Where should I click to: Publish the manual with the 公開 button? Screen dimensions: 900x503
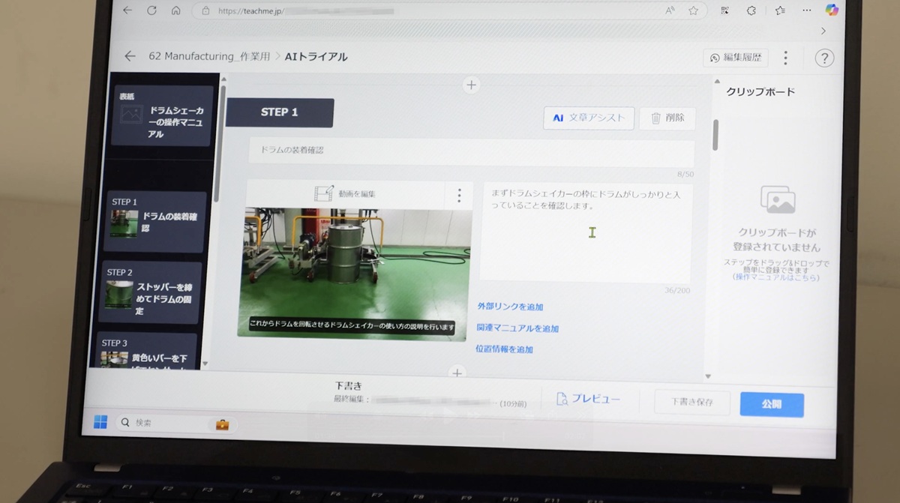point(772,403)
